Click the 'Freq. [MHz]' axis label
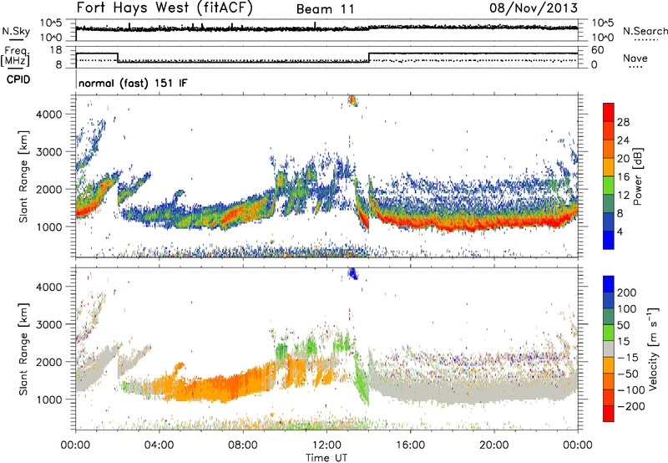The height and width of the screenshot is (463, 668). click(15, 56)
